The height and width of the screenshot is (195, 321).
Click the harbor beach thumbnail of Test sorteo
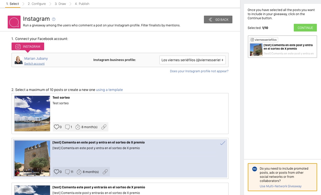point(32,114)
